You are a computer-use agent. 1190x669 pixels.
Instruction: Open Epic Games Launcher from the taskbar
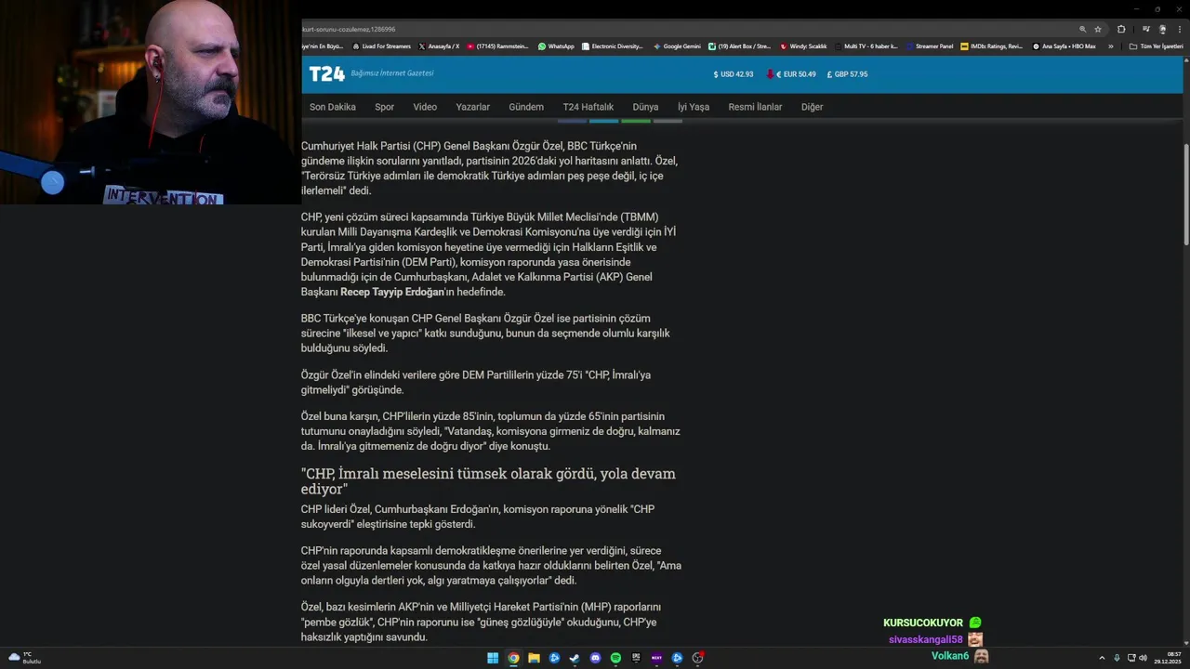click(636, 658)
